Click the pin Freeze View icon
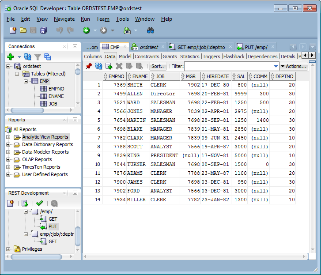321x275 pixels. point(89,66)
